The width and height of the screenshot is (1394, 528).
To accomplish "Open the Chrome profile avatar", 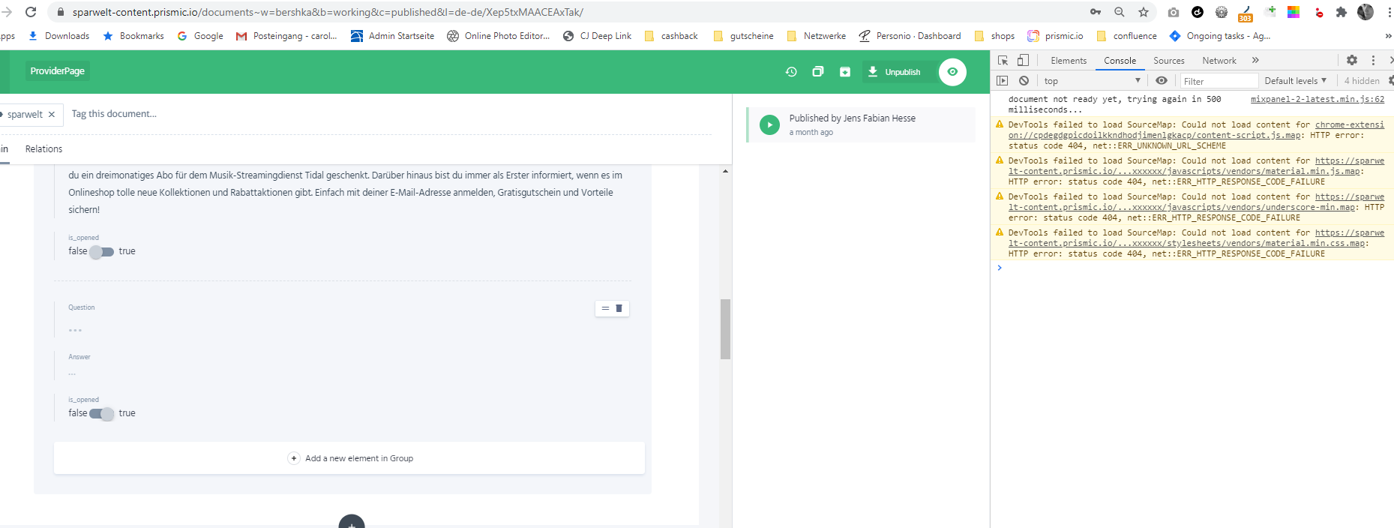I will (x=1366, y=12).
